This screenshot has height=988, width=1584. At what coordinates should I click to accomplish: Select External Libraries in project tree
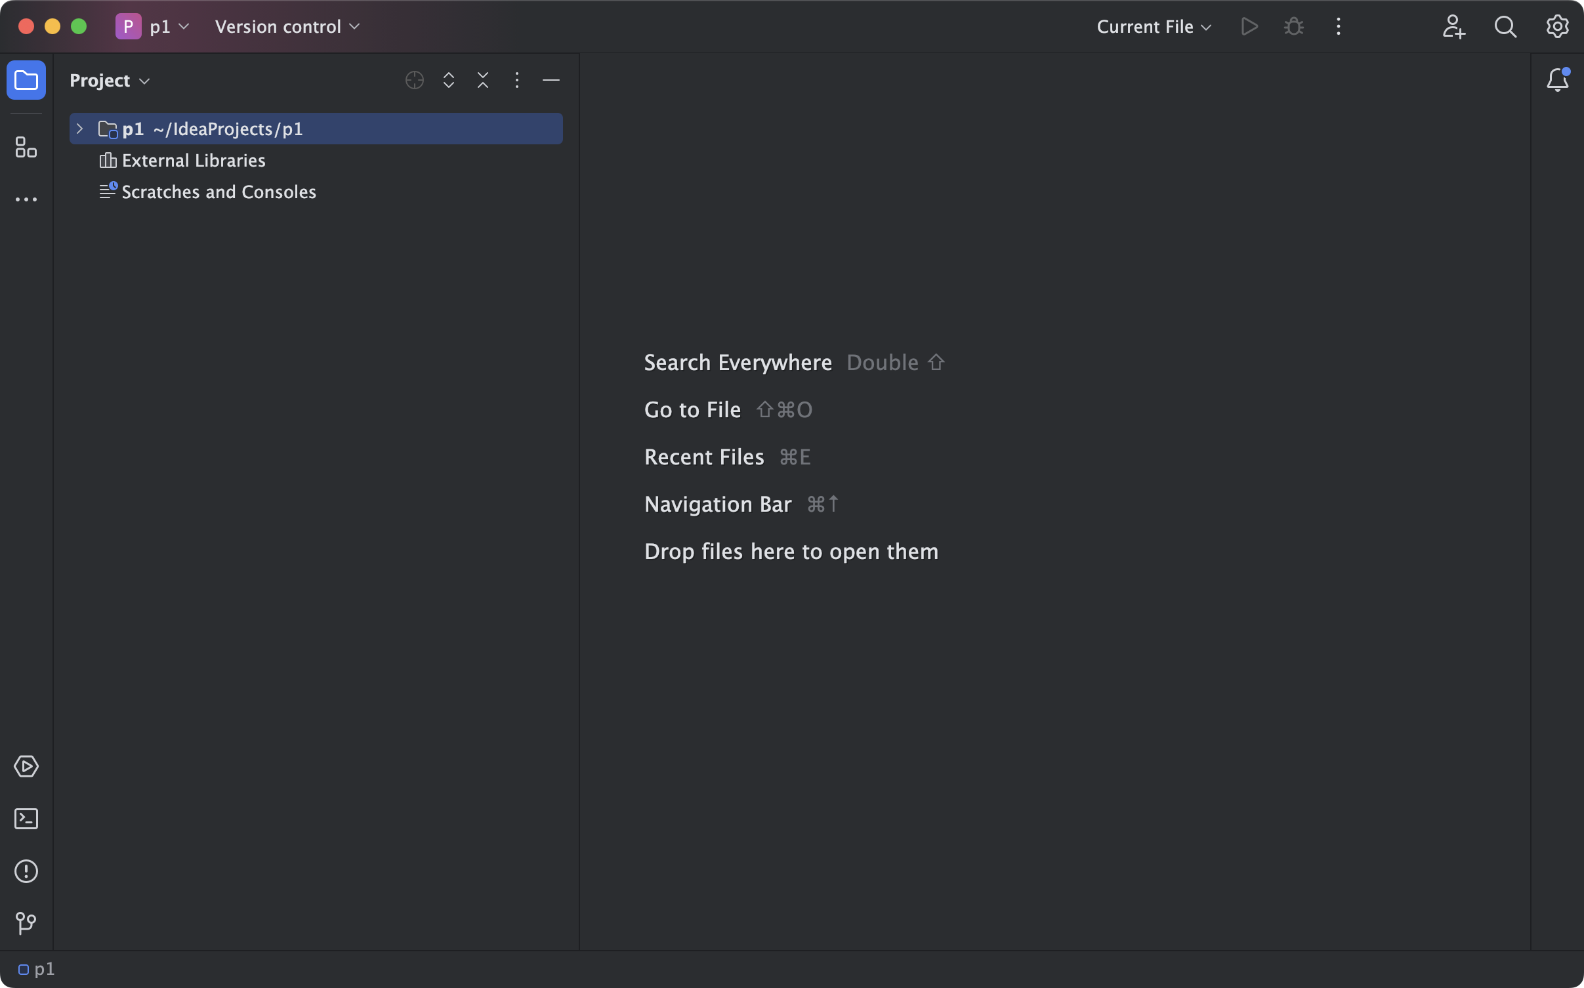coord(193,160)
